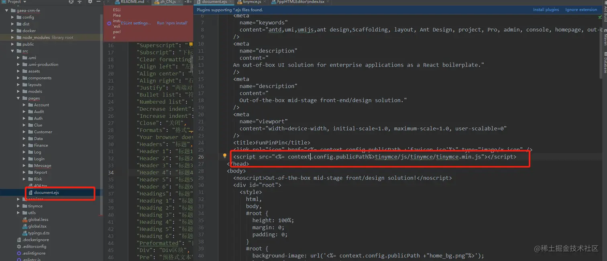Click the tinymce.min.js script tag line
Viewport: 607px width, 261px height.
375,157
